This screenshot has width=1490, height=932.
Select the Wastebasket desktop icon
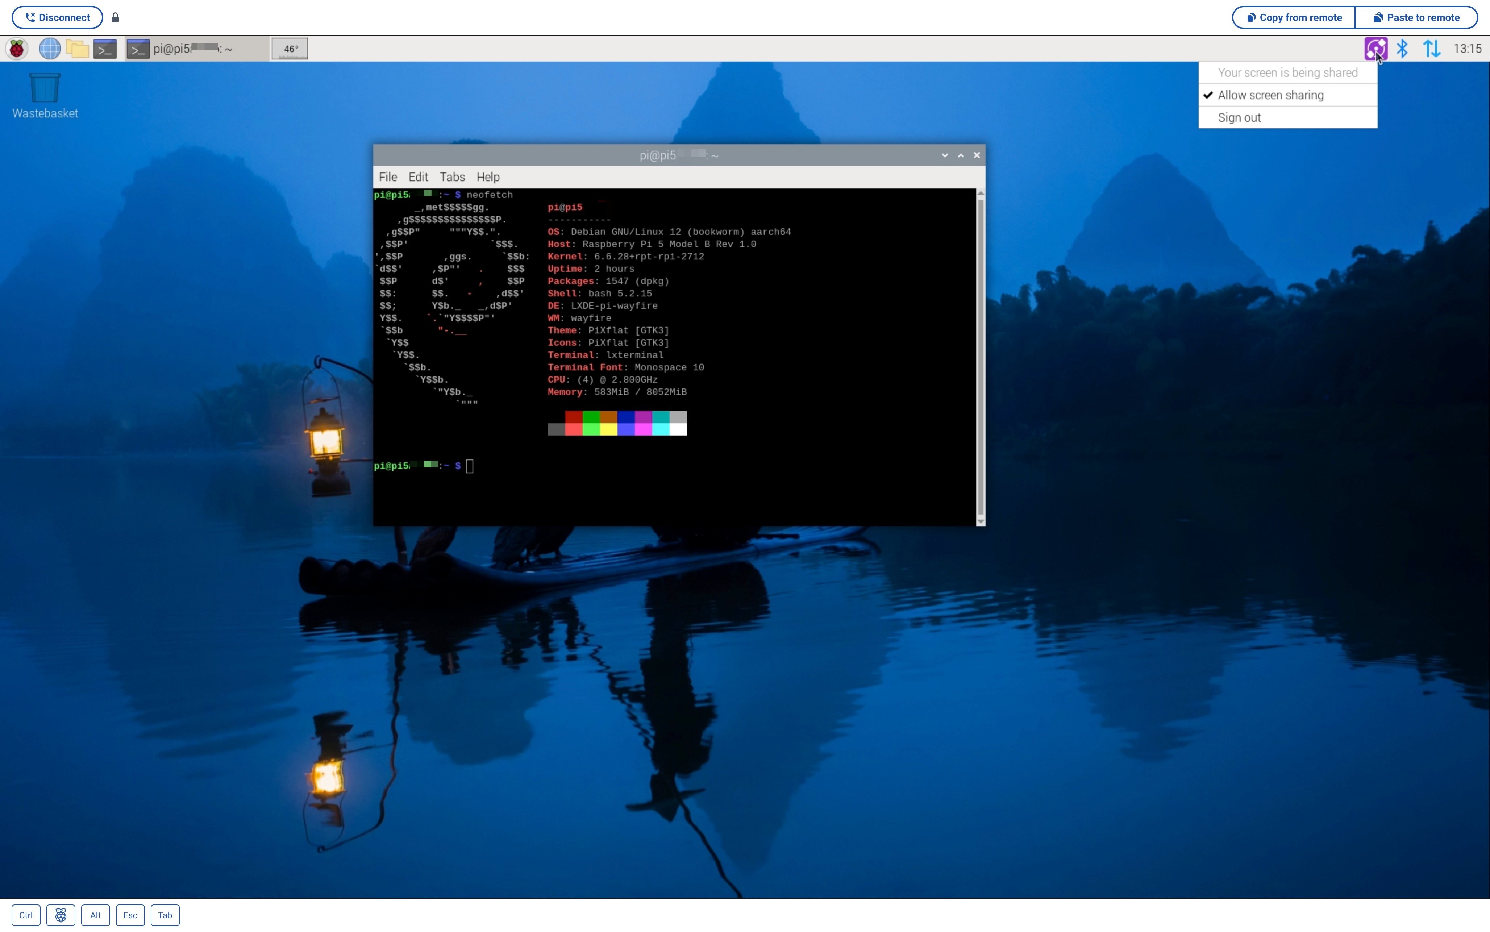tap(45, 96)
